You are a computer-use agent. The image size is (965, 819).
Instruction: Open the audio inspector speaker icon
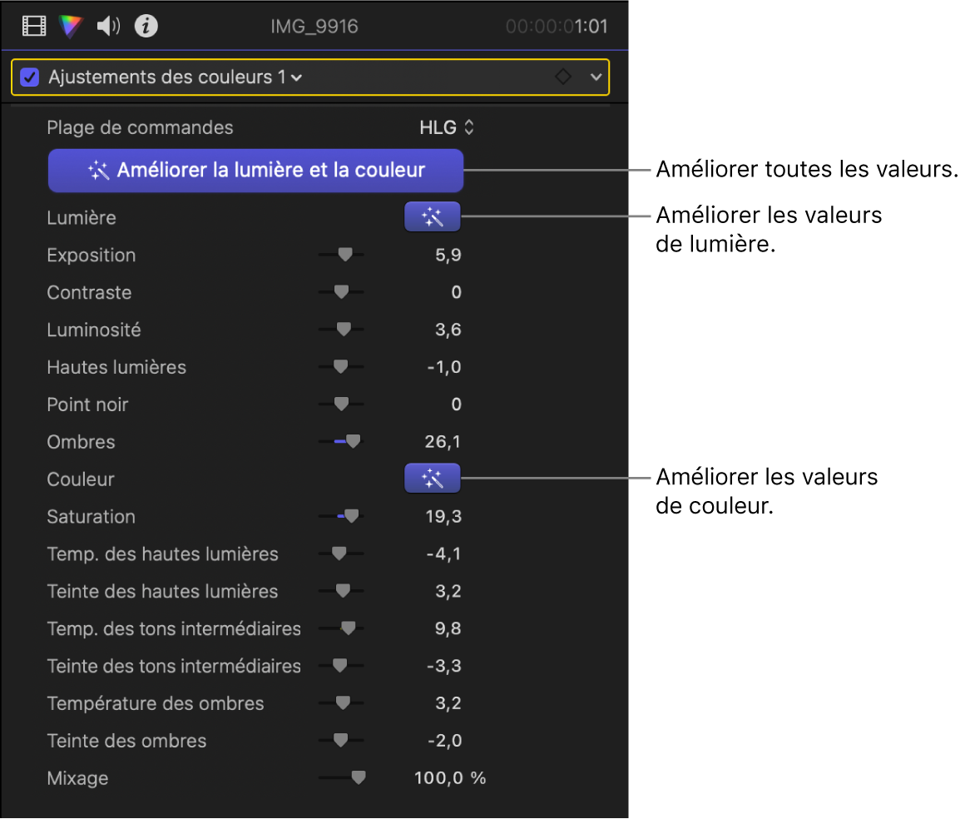(x=108, y=27)
